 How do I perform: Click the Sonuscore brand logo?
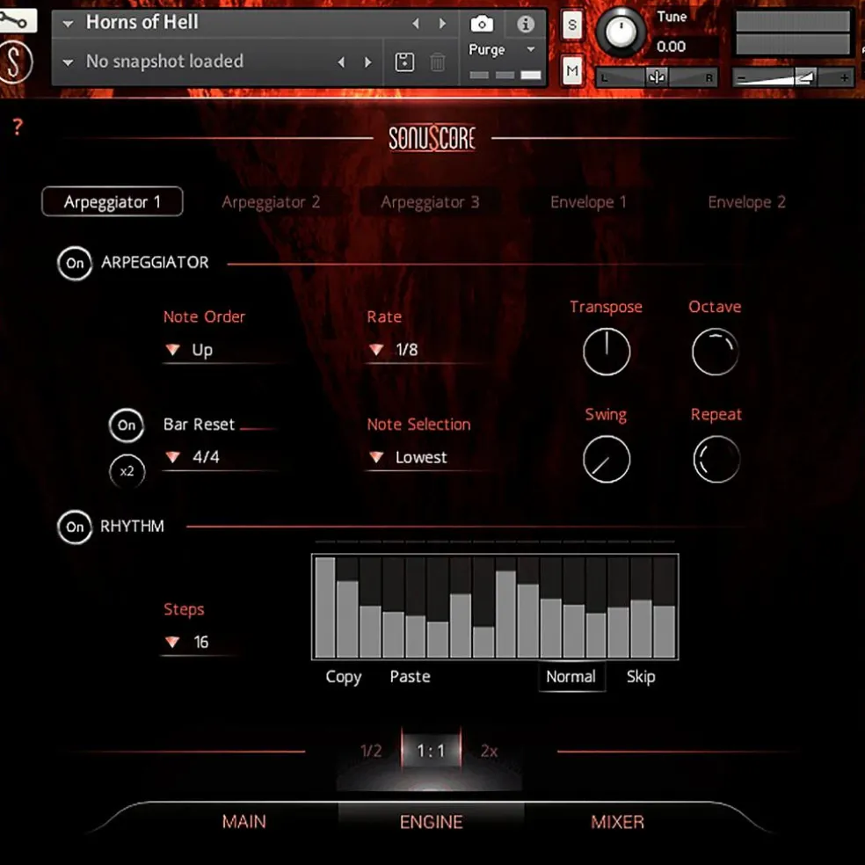click(432, 138)
